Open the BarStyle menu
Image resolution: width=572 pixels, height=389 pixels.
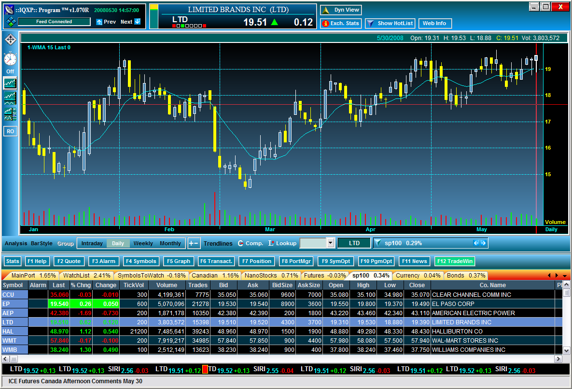pos(42,243)
